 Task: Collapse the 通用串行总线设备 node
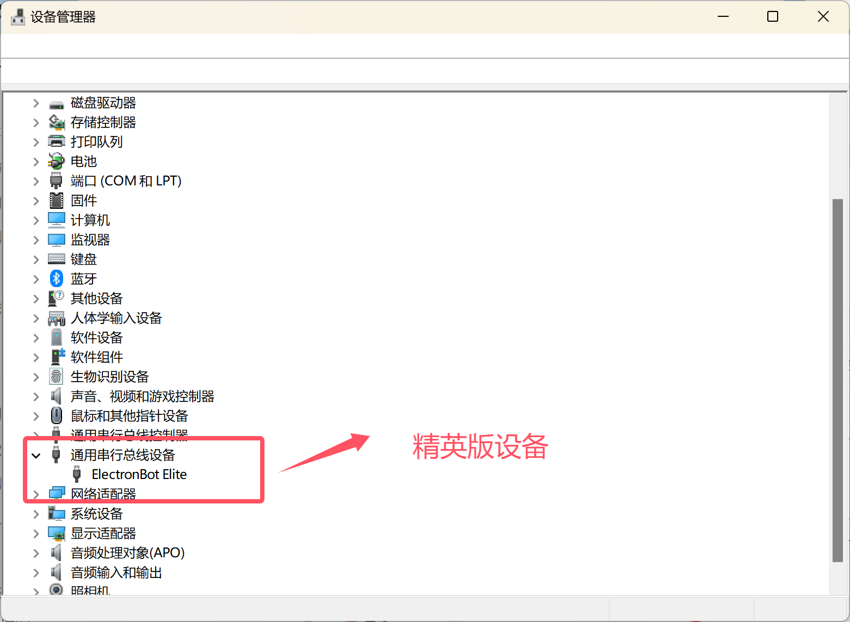[36, 456]
